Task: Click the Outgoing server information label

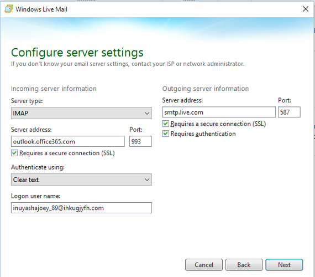Action: 206,89
